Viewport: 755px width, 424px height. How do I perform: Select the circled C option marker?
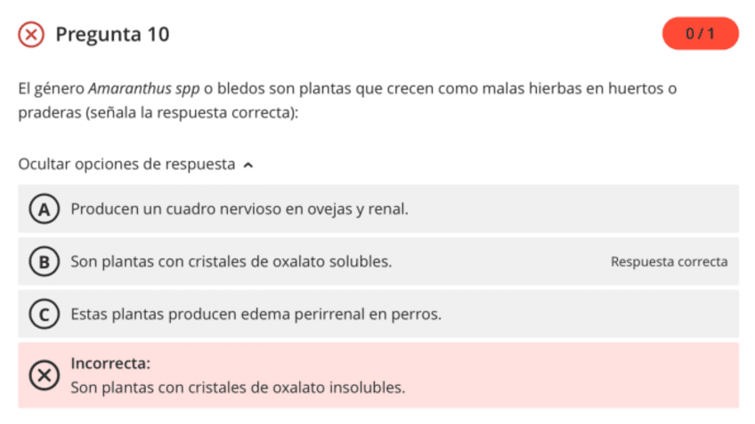(x=42, y=314)
